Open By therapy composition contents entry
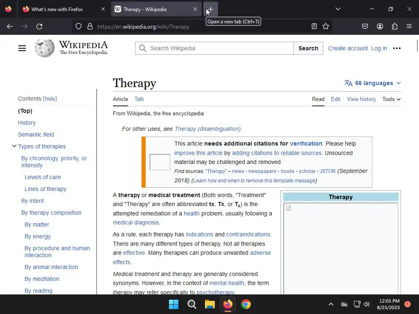 (x=51, y=213)
